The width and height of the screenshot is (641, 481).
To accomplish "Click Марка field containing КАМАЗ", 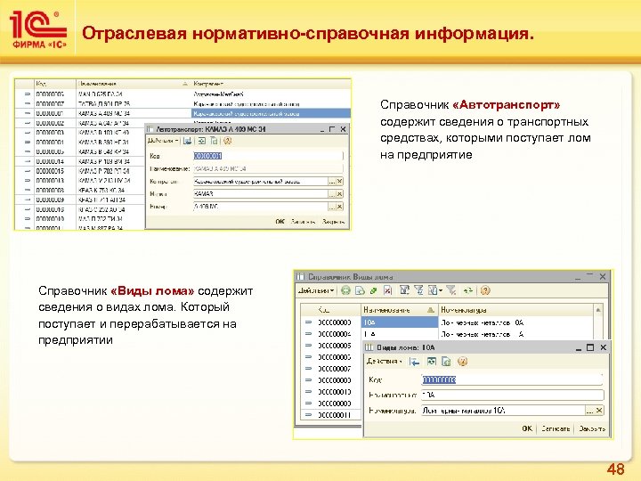I will [260, 194].
